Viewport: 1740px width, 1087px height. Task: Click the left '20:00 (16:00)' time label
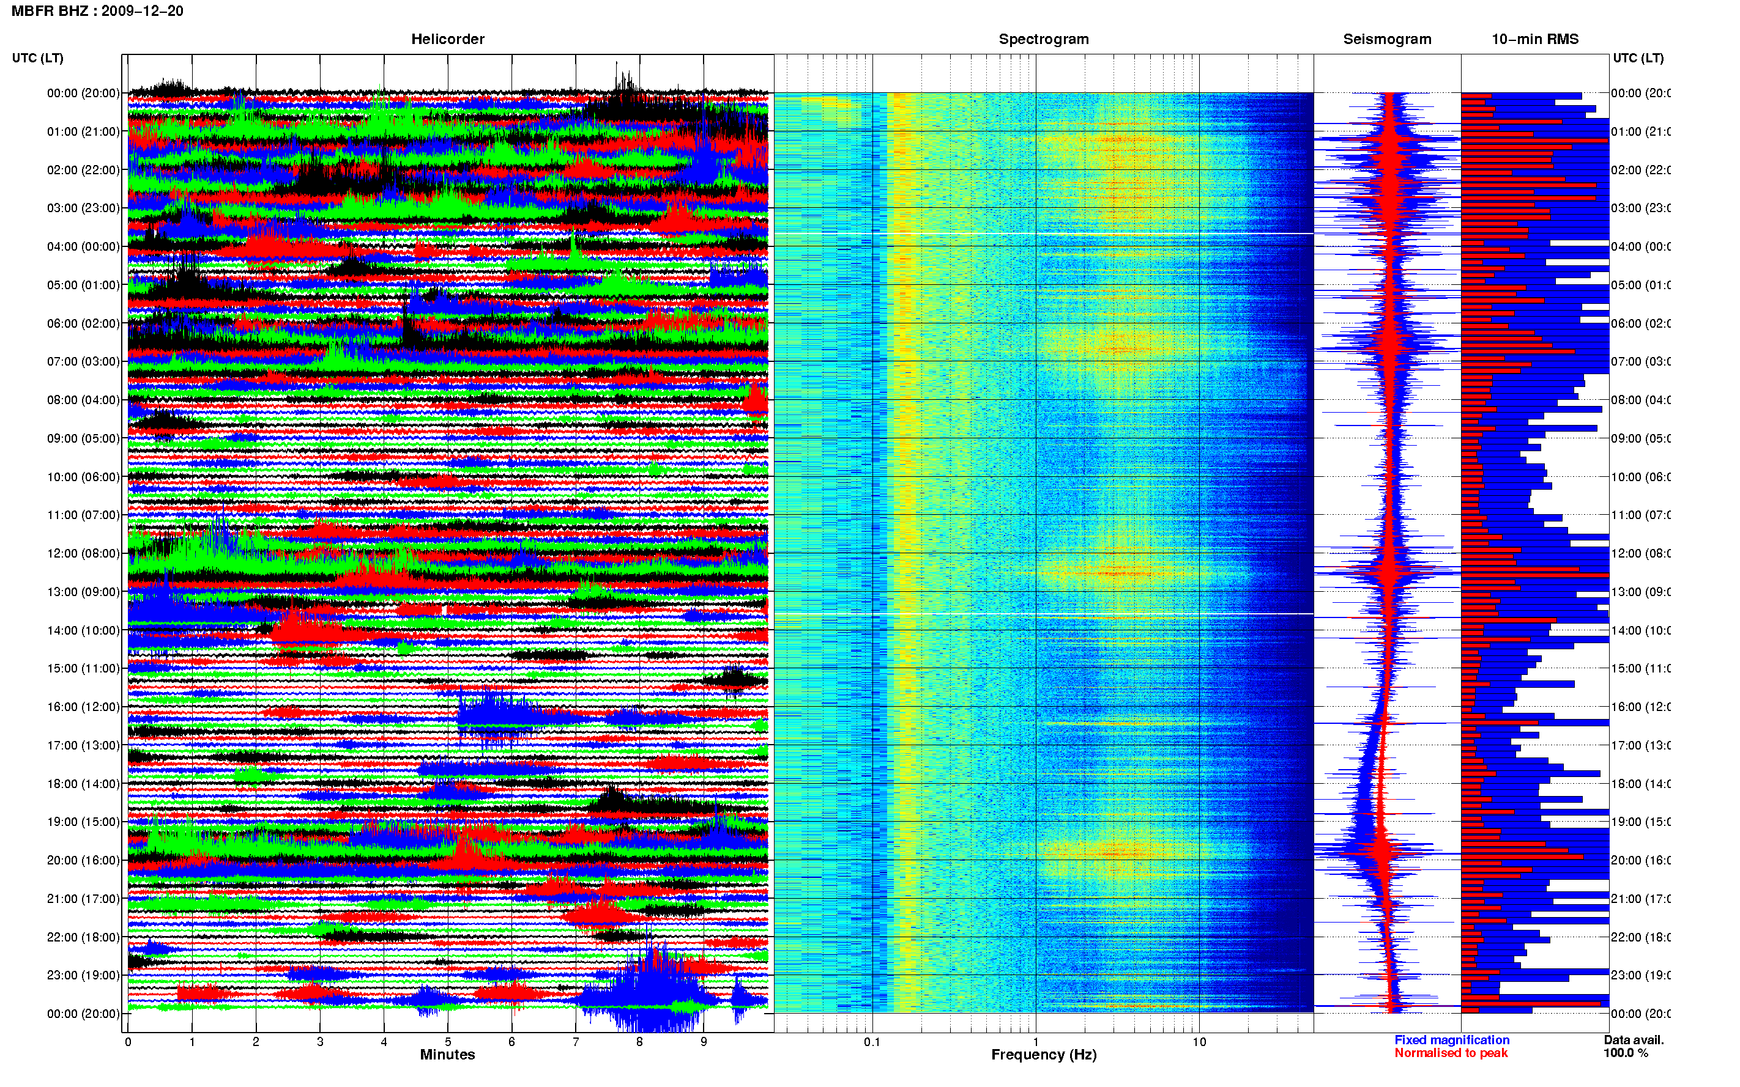[83, 861]
